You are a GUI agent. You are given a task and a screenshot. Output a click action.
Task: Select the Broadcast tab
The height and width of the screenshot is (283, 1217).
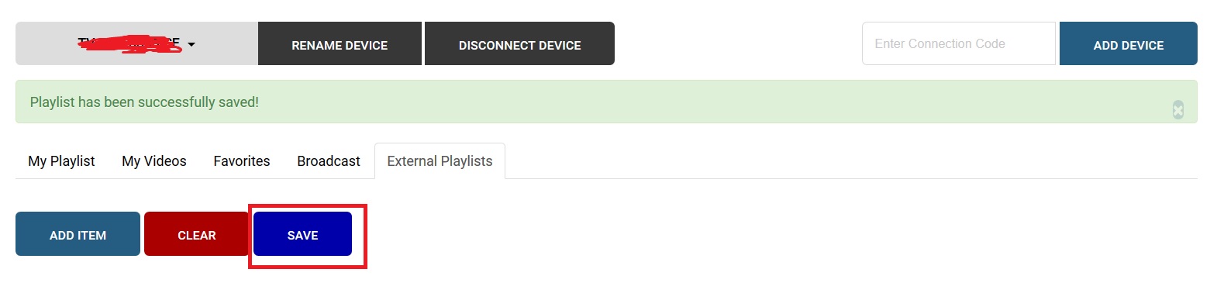pos(329,160)
